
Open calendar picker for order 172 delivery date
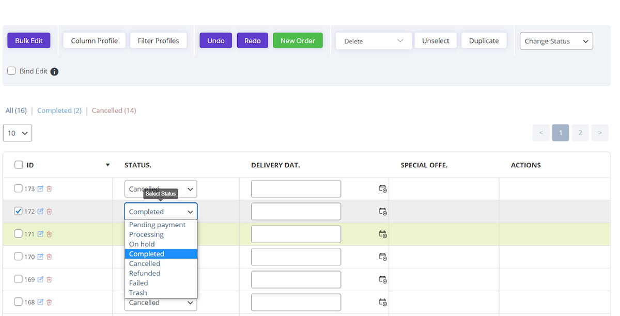point(383,212)
